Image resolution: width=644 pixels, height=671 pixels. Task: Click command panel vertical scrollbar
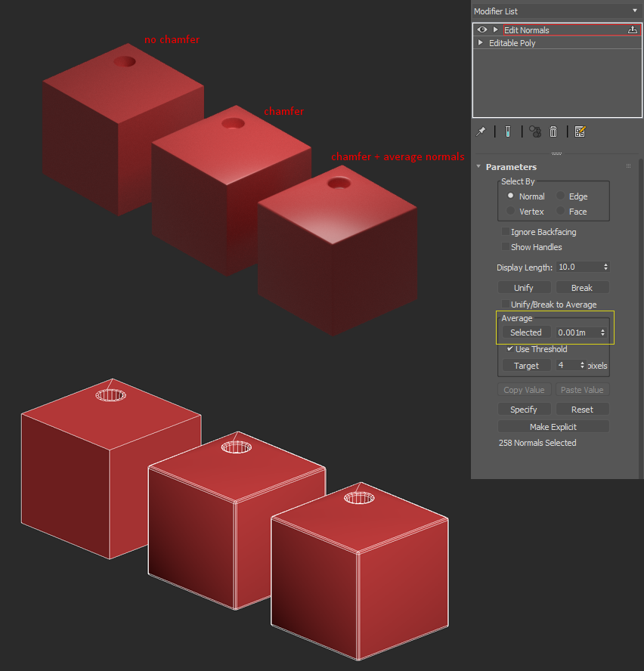[x=641, y=318]
